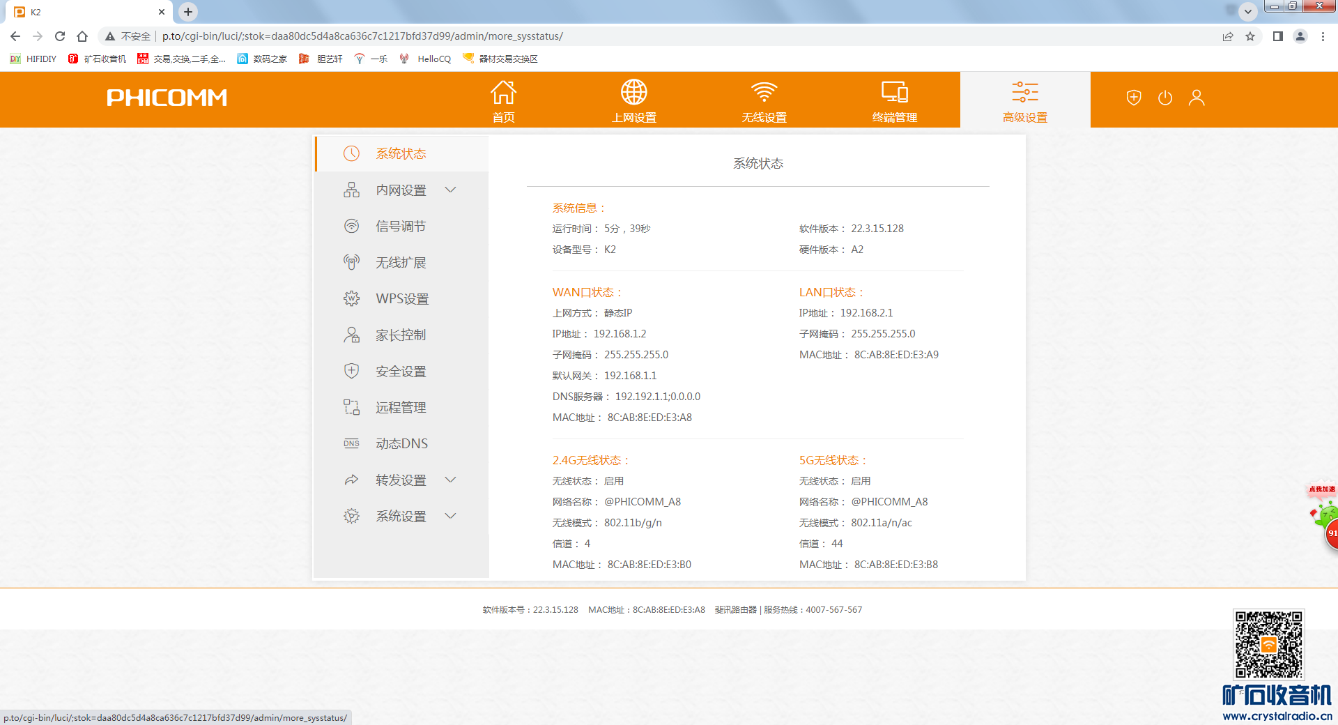Click the floating 点我加速 widget
The width and height of the screenshot is (1338, 725).
(1323, 516)
